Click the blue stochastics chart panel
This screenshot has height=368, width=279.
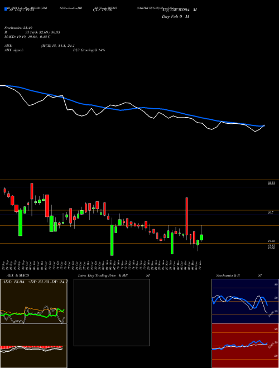click(x=245, y=301)
